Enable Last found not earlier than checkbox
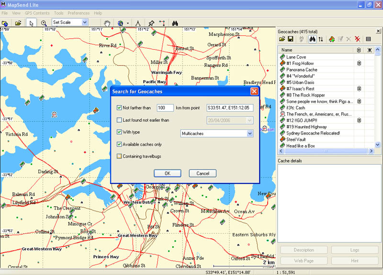Screen dimensions: 383x275 pyautogui.click(x=120, y=120)
